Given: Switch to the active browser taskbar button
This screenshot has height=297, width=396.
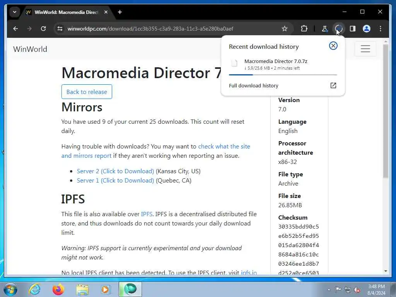Looking at the screenshot, I should [x=130, y=289].
